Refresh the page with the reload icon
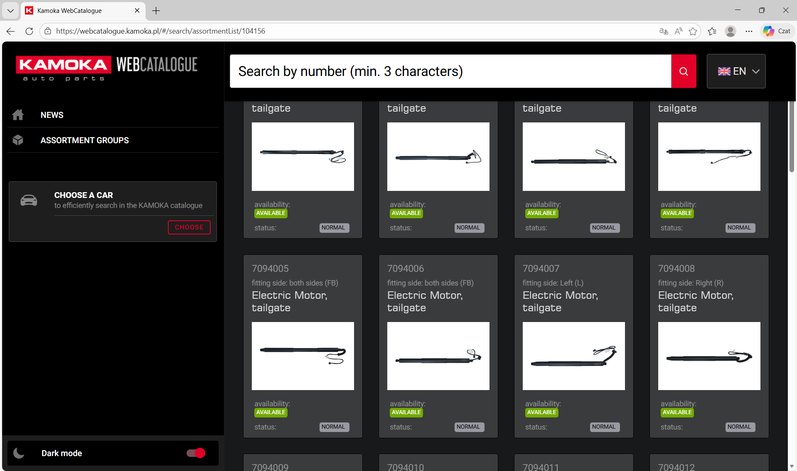The image size is (797, 471). coord(29,31)
